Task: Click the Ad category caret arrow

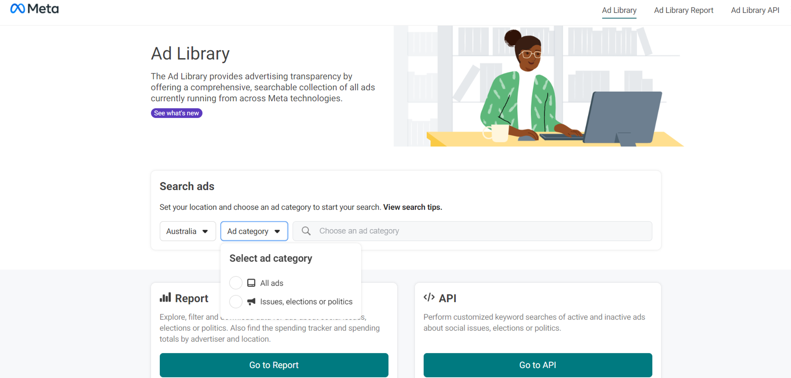Action: click(277, 231)
